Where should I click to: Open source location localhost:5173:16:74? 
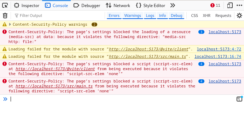[x=218, y=57]
